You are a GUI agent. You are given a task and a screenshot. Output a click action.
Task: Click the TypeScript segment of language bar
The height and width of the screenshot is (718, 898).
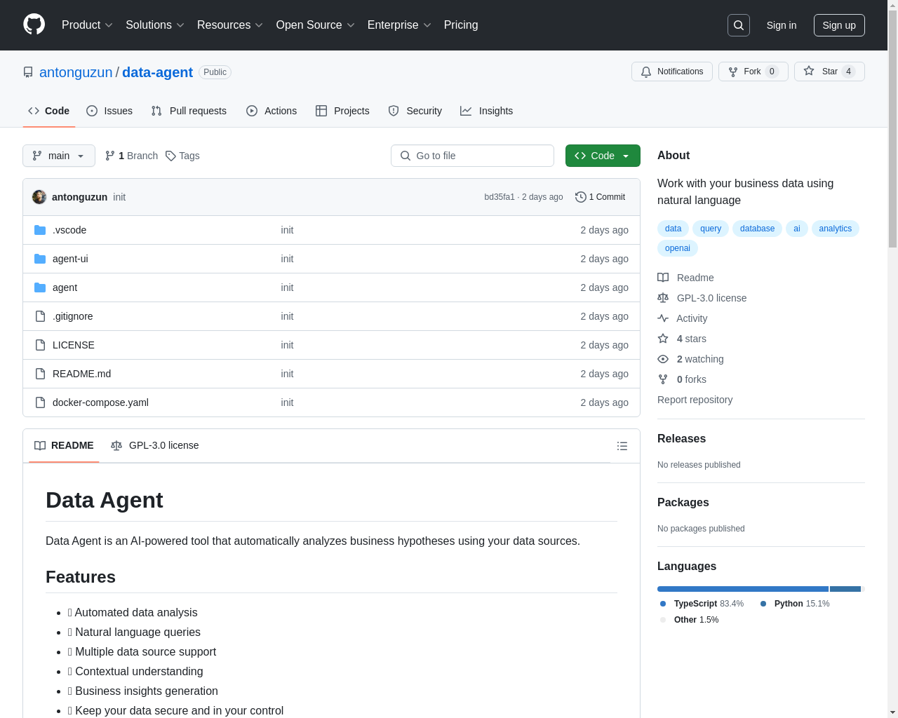743,589
